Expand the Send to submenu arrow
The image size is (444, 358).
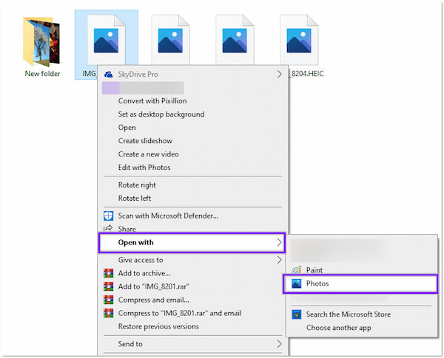coord(279,344)
